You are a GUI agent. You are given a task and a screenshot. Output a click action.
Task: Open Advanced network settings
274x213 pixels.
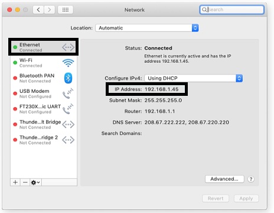pyautogui.click(x=224, y=179)
